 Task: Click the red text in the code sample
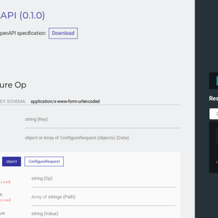[217, 162]
